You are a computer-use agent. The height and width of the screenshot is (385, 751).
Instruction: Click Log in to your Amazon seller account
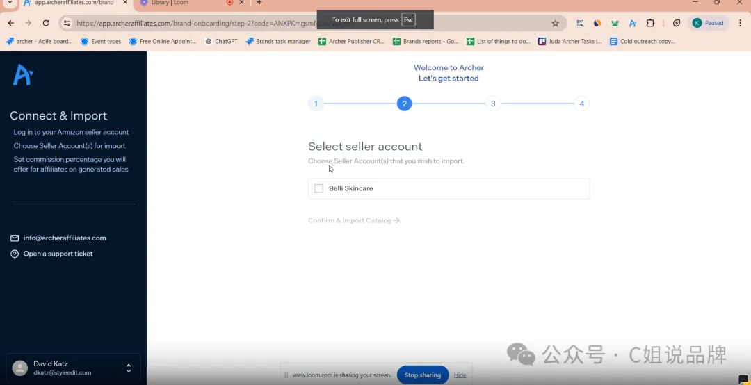coord(71,132)
